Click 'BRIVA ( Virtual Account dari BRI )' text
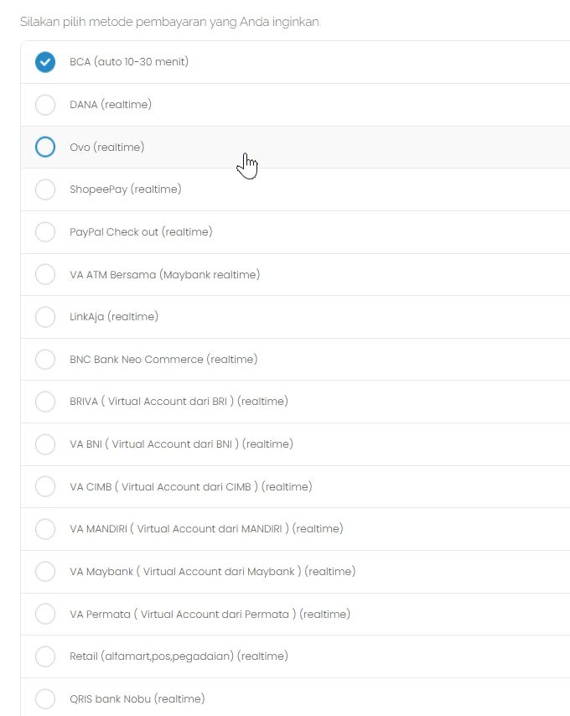The image size is (570, 716). (152, 402)
